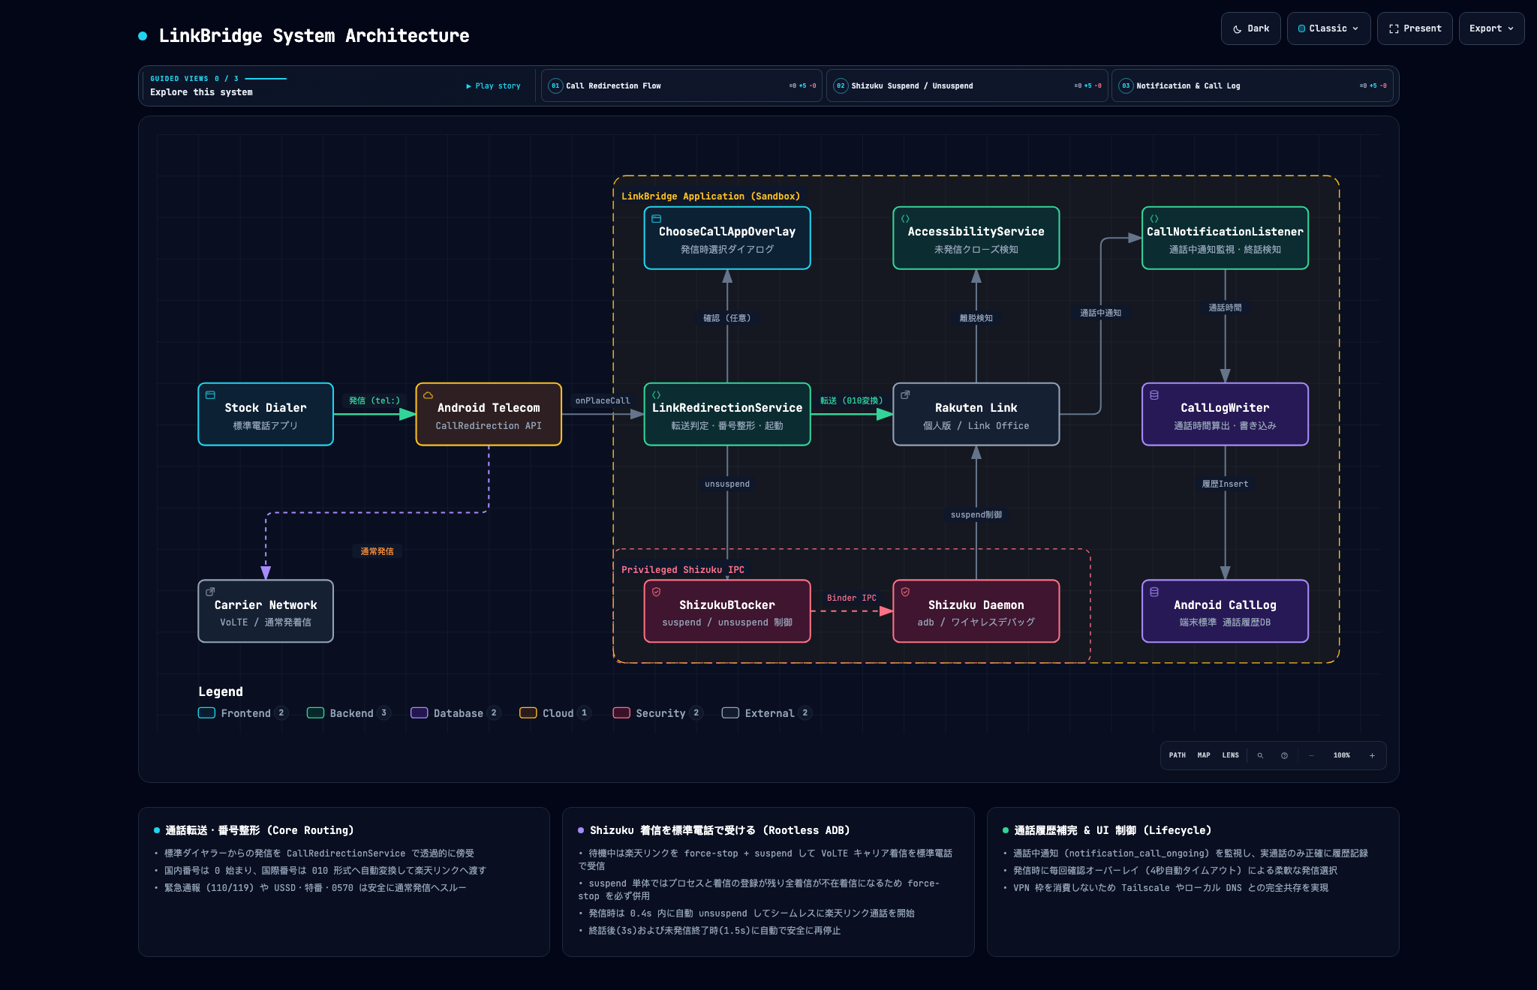This screenshot has height=990, width=1537.
Task: Select the AccessibilityService node
Action: [x=976, y=238]
